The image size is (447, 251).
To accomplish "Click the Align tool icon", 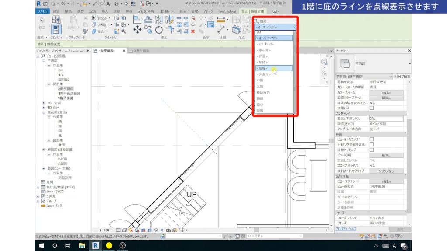I will (x=137, y=19).
